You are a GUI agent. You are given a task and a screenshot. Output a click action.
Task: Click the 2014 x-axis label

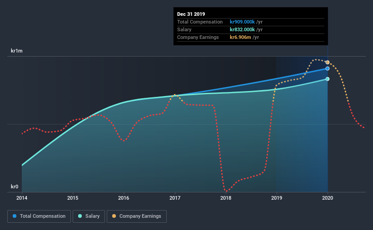[x=22, y=198]
